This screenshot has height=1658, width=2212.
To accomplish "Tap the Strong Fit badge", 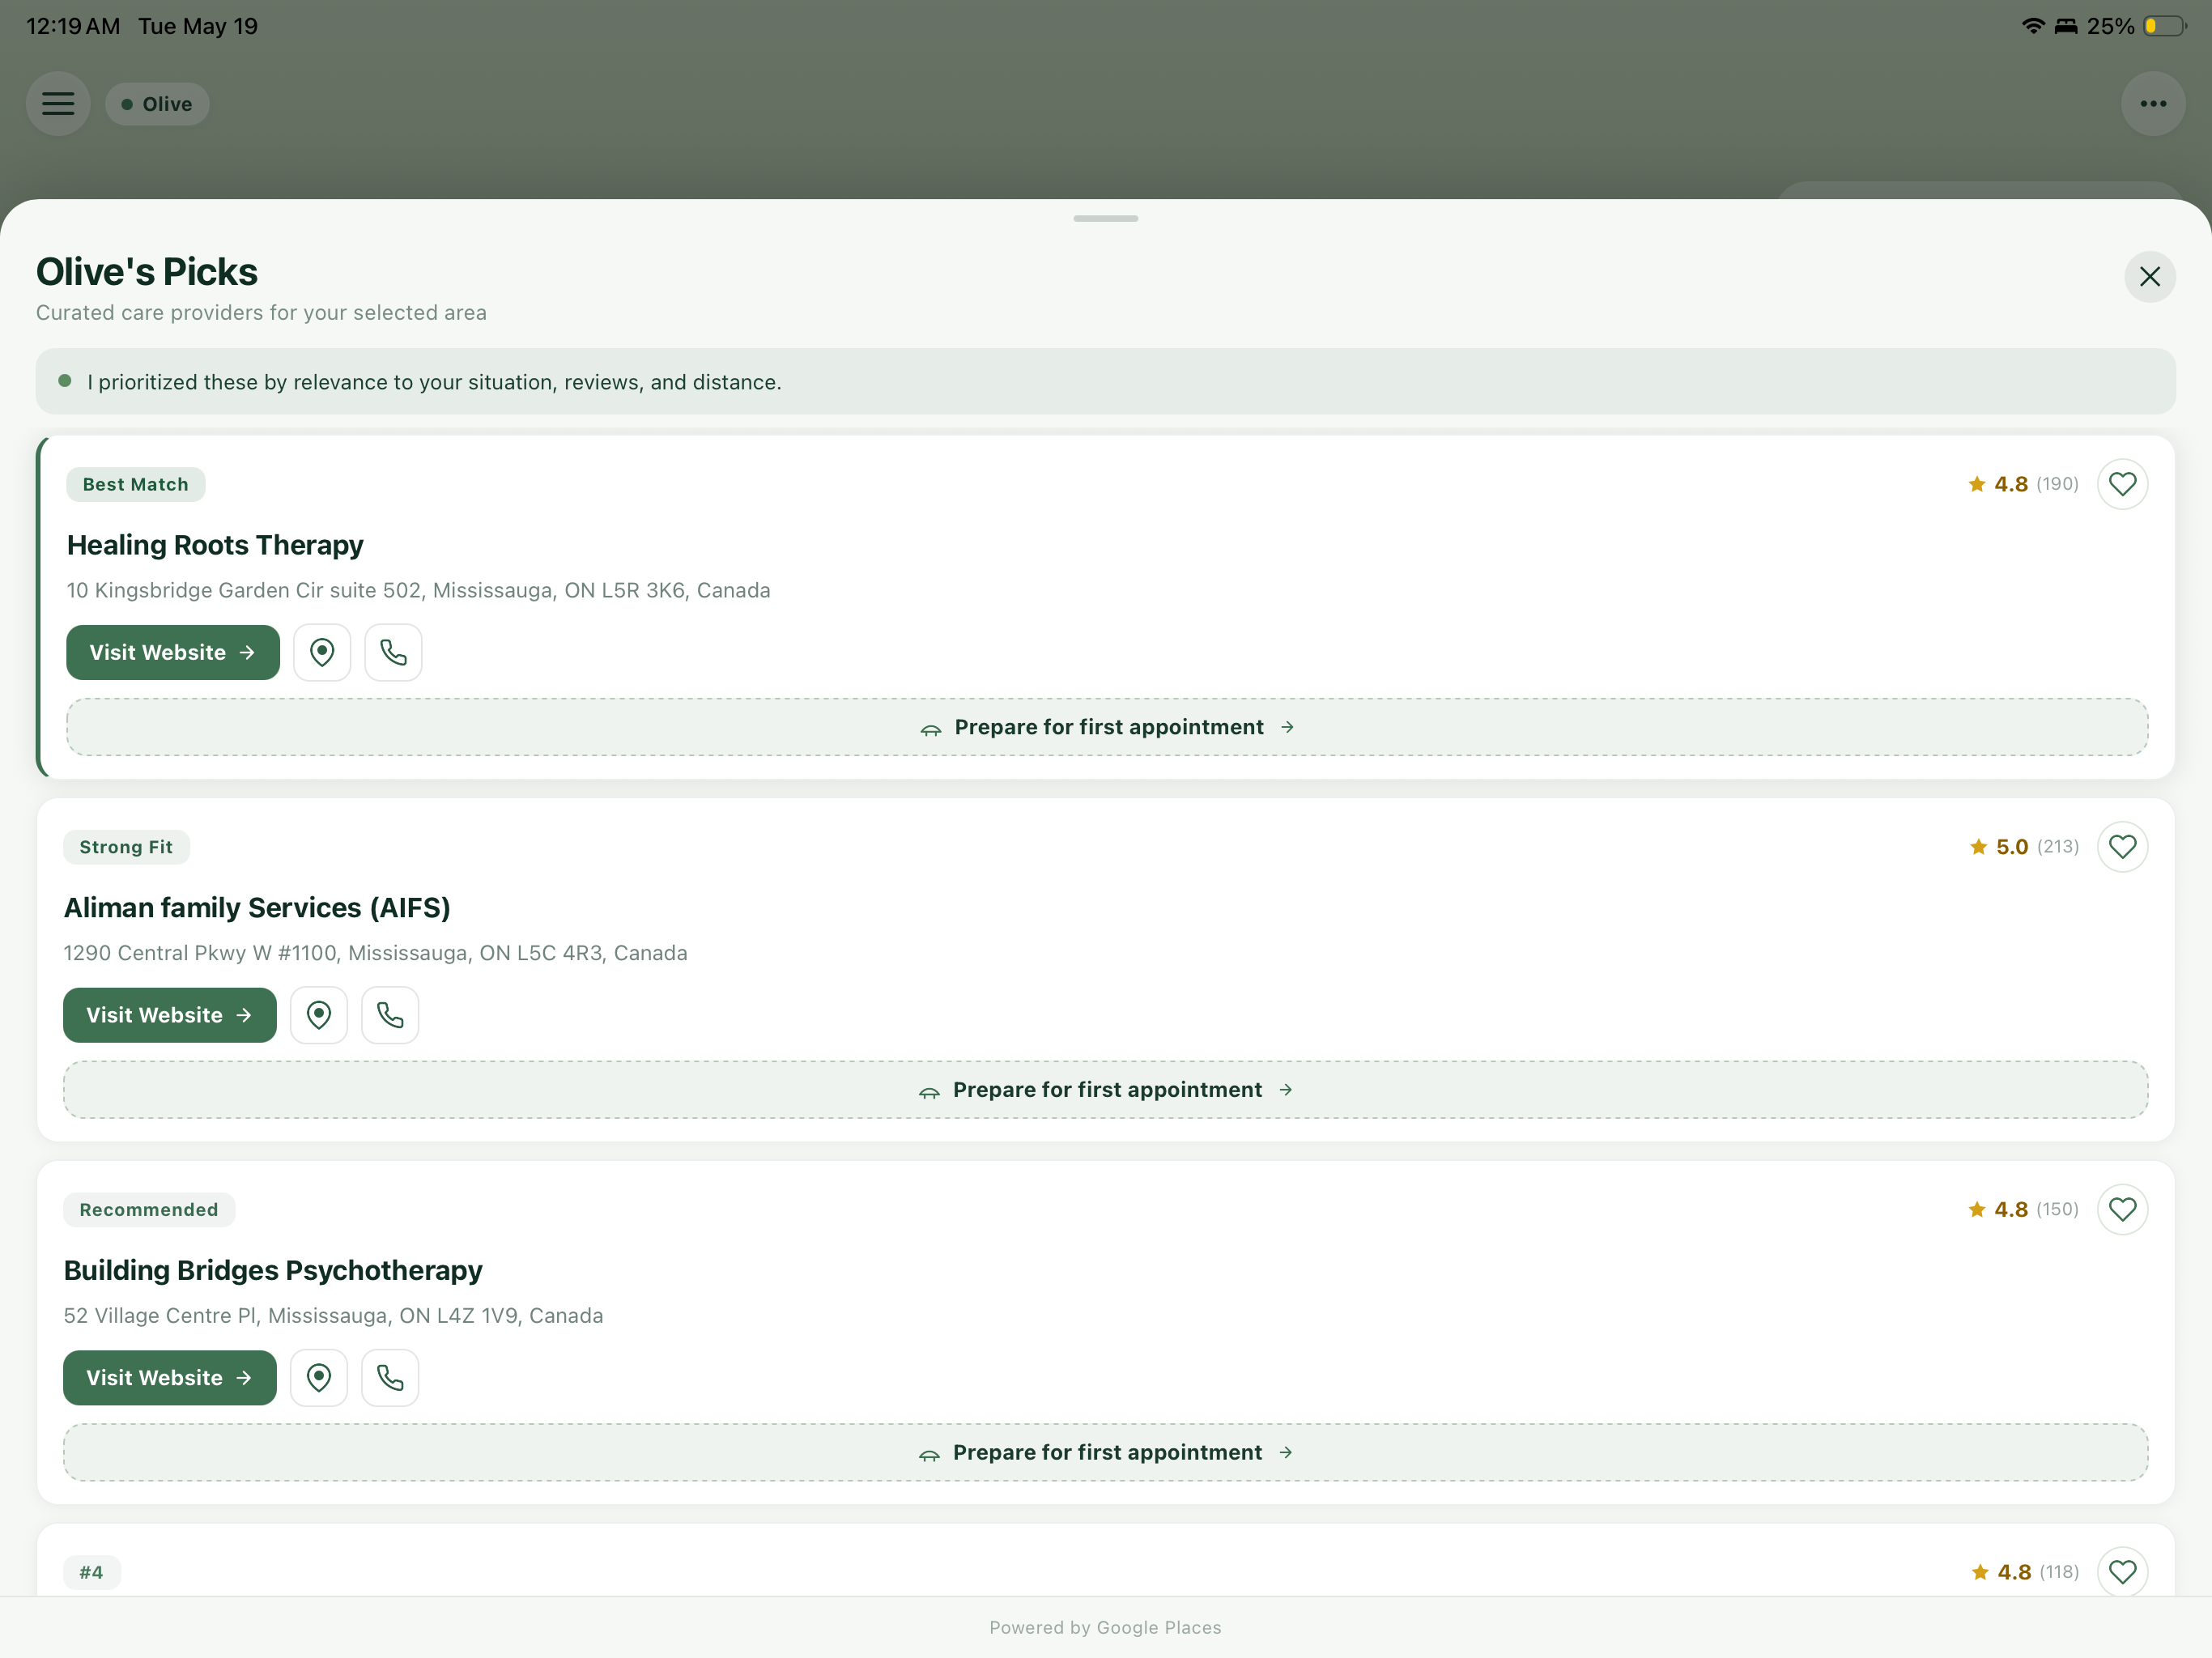I will (x=127, y=847).
